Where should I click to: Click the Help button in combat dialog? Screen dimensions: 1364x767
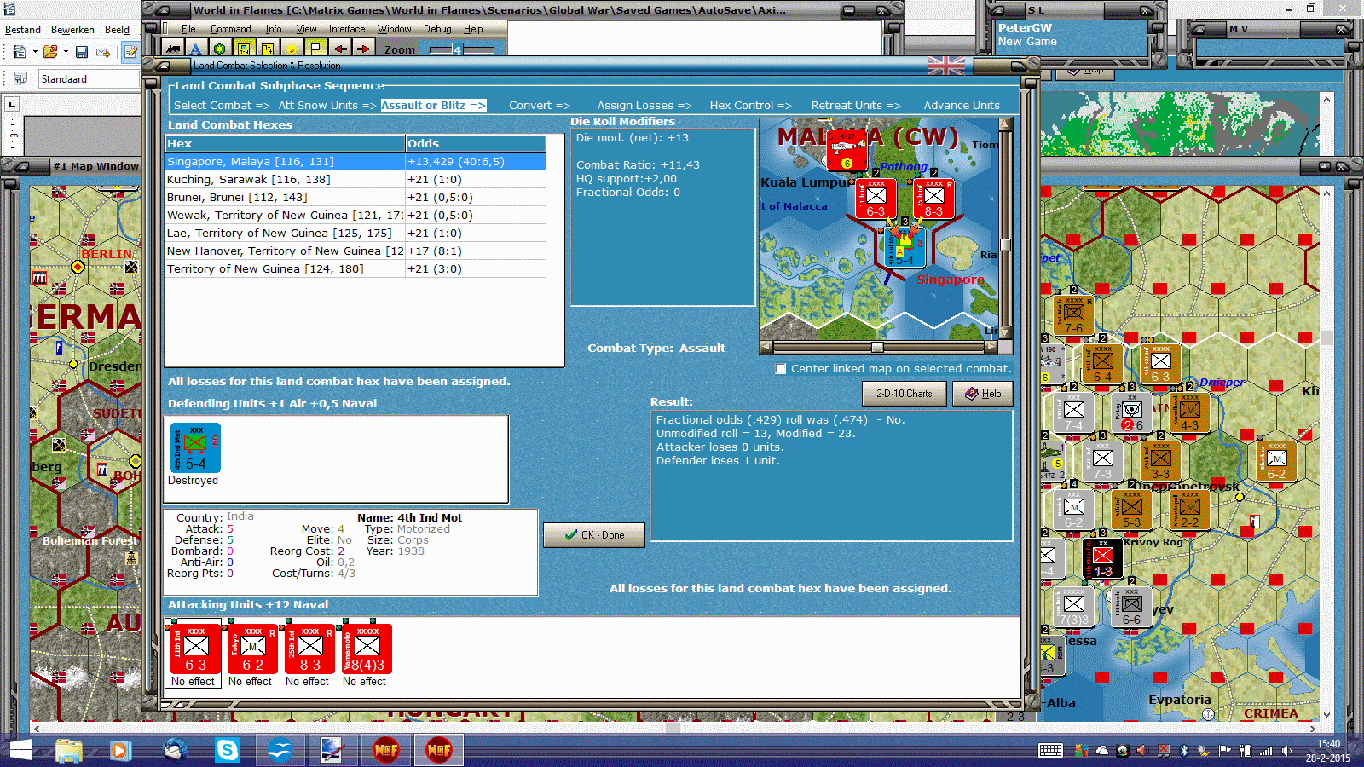pos(983,394)
